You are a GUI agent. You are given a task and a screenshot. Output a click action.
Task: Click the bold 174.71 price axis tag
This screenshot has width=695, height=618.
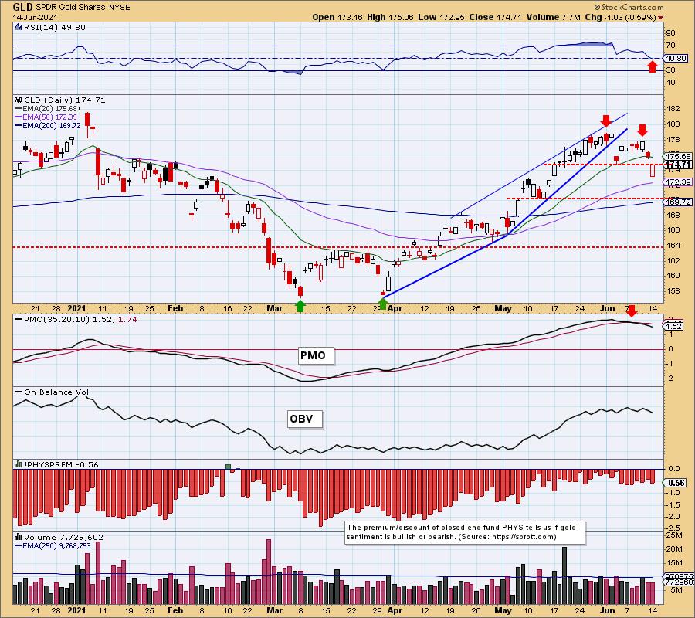point(678,165)
